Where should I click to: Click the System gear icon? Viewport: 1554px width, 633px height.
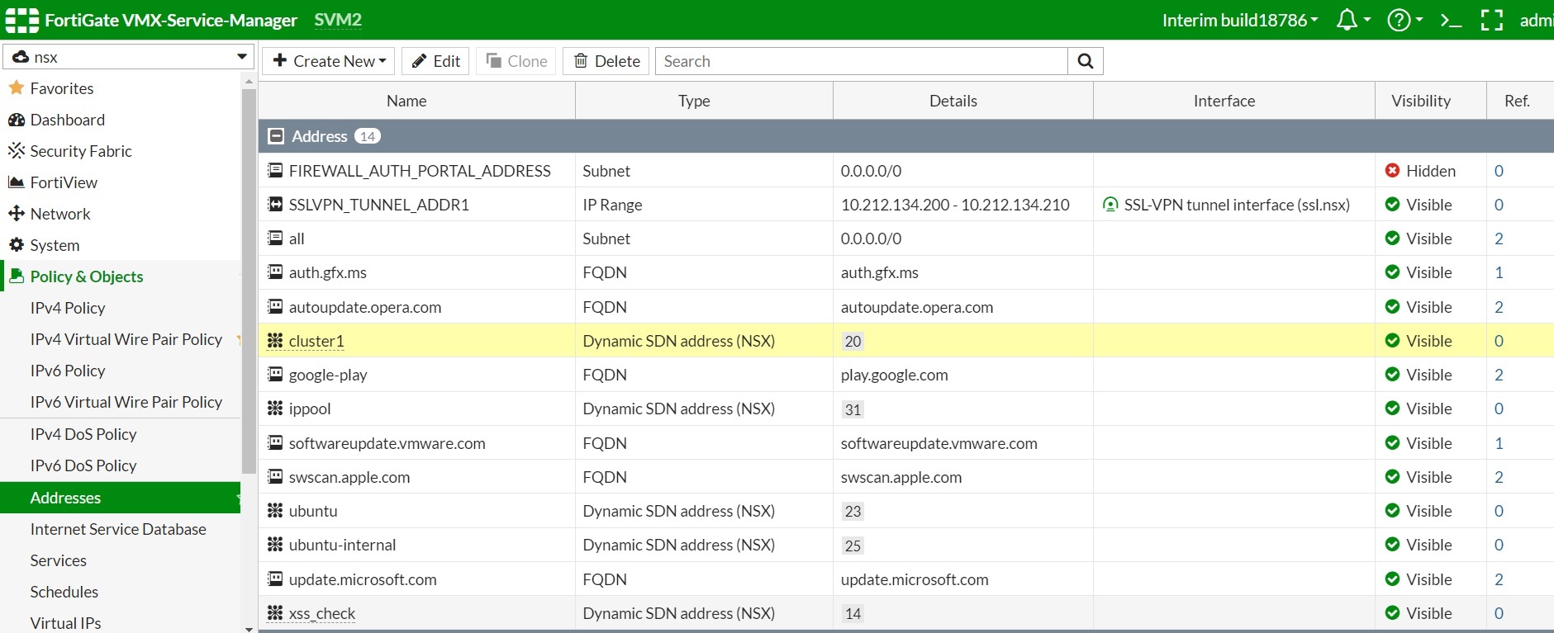click(x=16, y=245)
